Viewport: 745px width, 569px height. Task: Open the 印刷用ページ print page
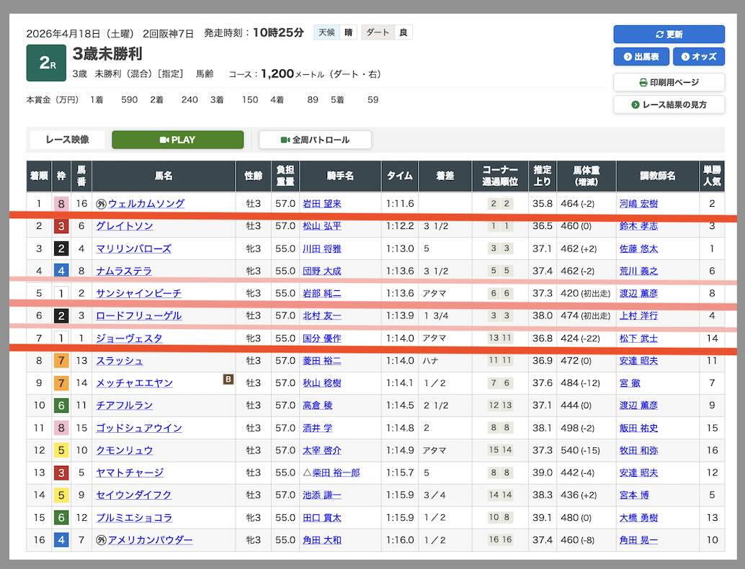(669, 82)
